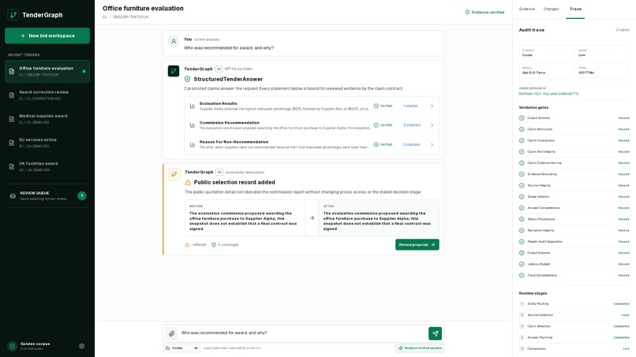Viewport: 636px width, 357px height.
Task: Click the Entity Routing runtime stage
Action: (x=574, y=304)
